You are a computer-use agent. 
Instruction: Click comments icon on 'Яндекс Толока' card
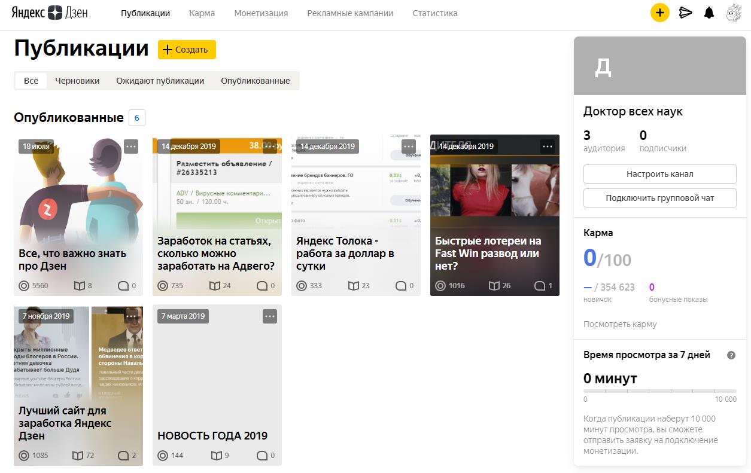(401, 286)
